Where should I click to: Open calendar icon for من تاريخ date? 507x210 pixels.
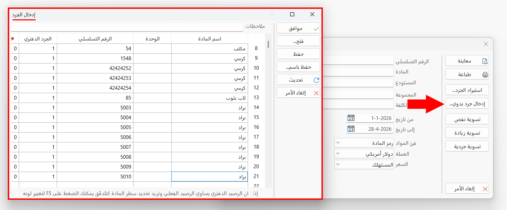pos(351,118)
